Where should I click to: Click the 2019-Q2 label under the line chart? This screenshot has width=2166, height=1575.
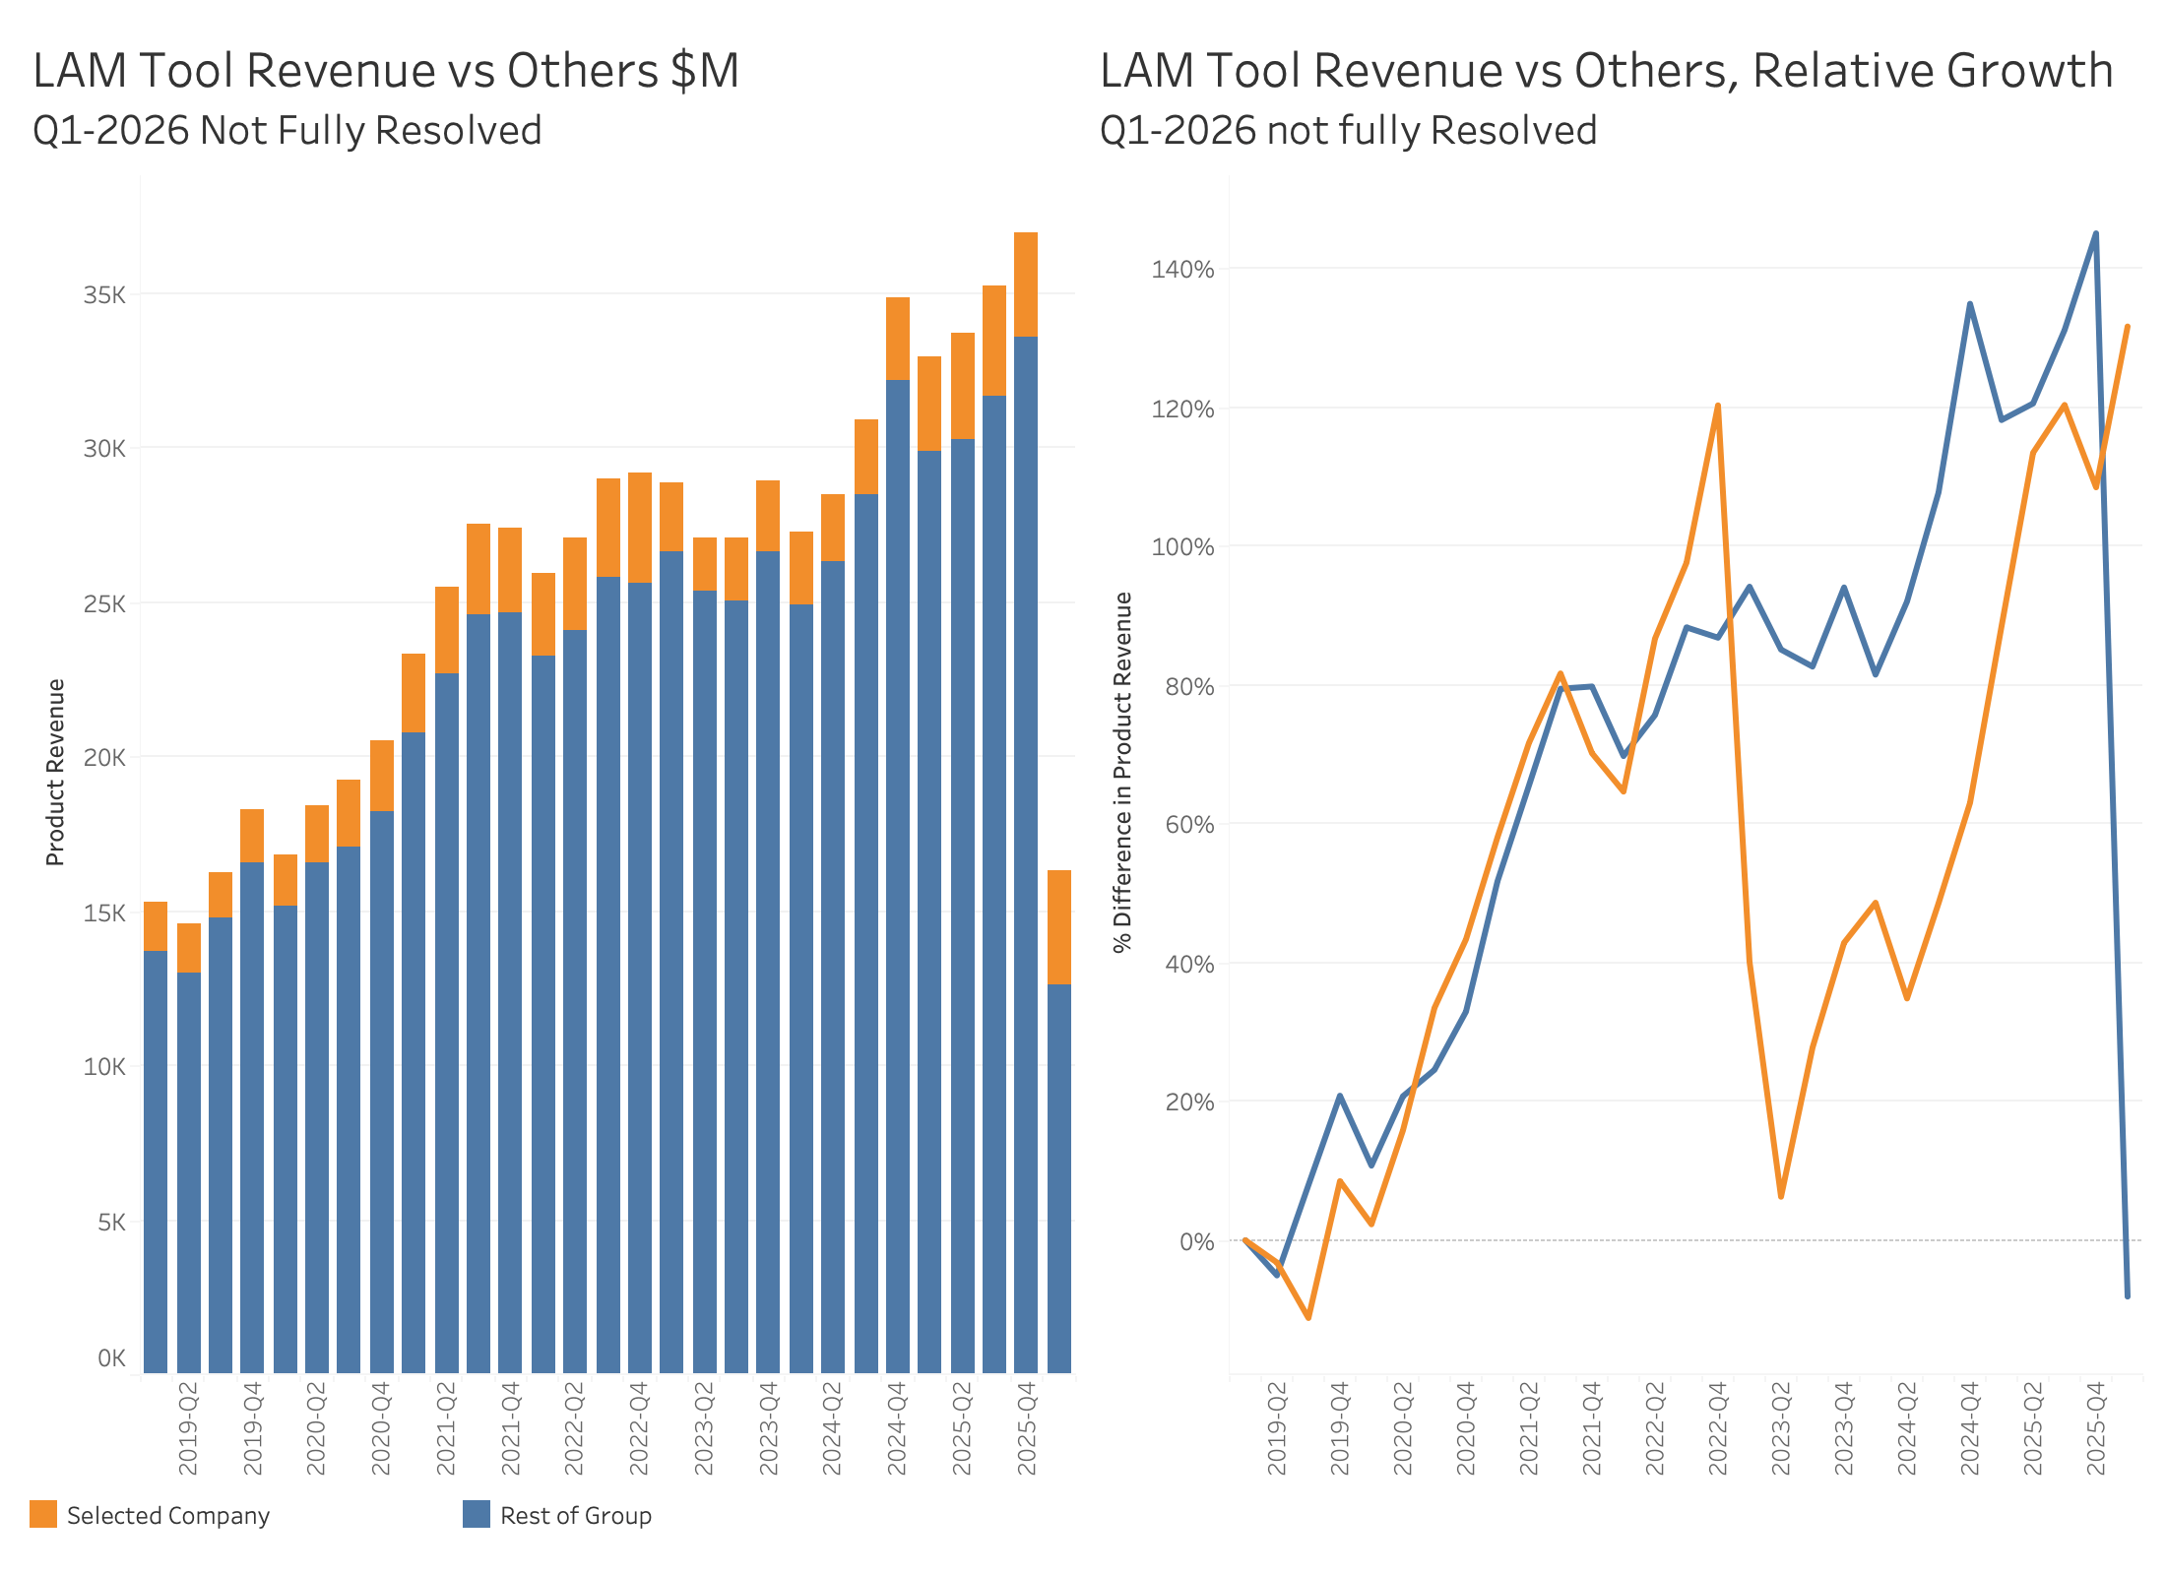(x=1277, y=1428)
